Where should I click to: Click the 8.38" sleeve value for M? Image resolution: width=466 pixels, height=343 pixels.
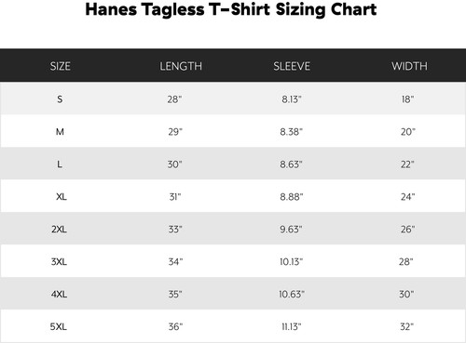[291, 132]
